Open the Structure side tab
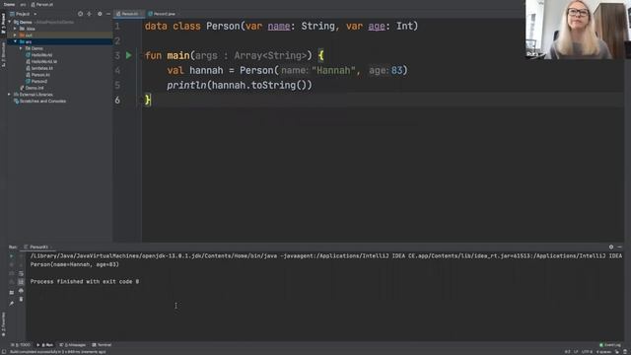 click(3, 54)
